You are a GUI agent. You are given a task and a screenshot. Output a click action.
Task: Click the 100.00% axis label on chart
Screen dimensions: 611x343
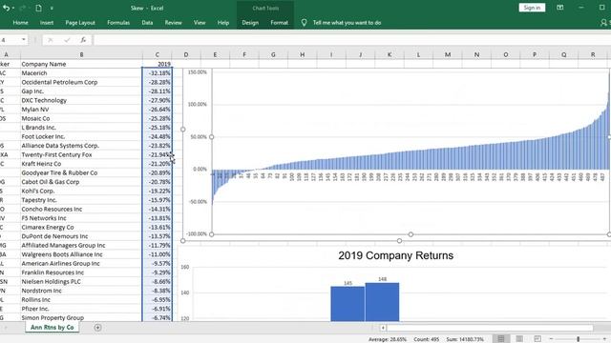tap(198, 104)
